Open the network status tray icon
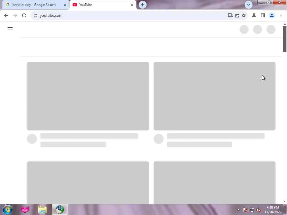287x215 pixels. (252, 210)
